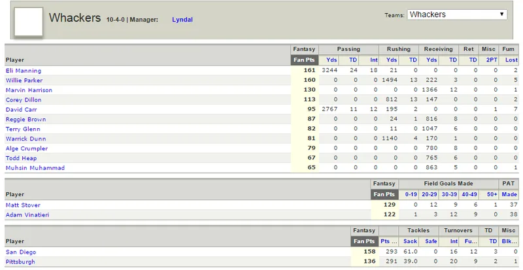The image size is (523, 270).
Task: Sort defense table by Fan Pts
Action: tap(364, 241)
